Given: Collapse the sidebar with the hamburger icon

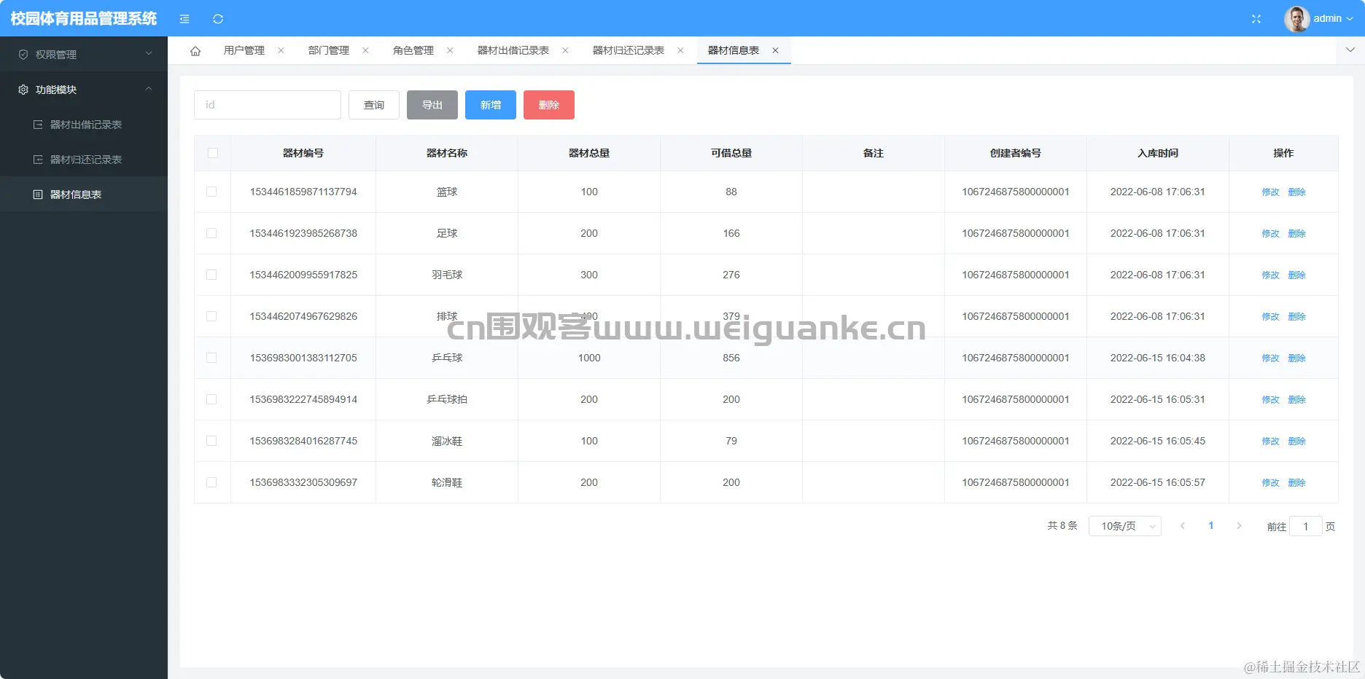Looking at the screenshot, I should (x=184, y=19).
